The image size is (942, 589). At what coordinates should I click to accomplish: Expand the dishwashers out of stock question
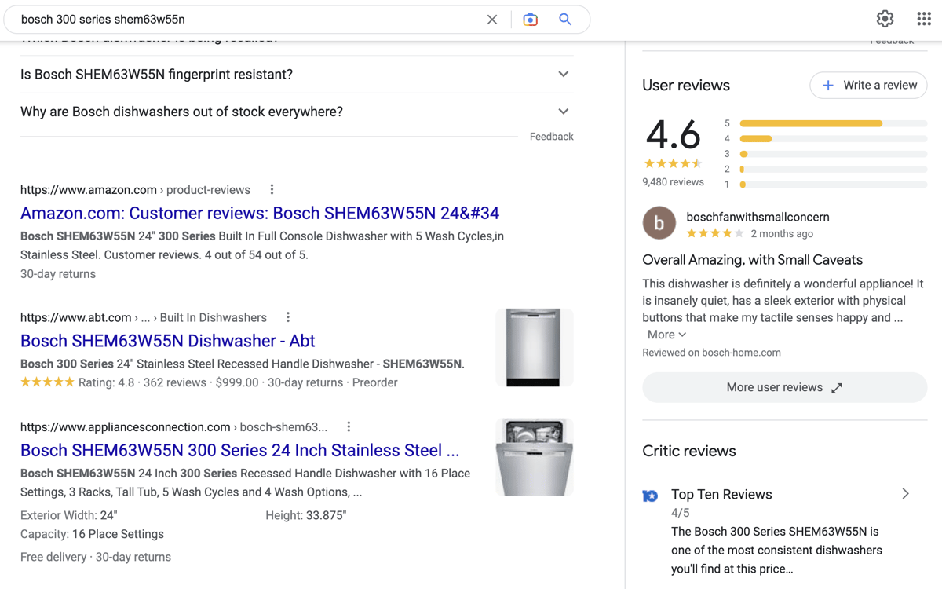coord(563,111)
